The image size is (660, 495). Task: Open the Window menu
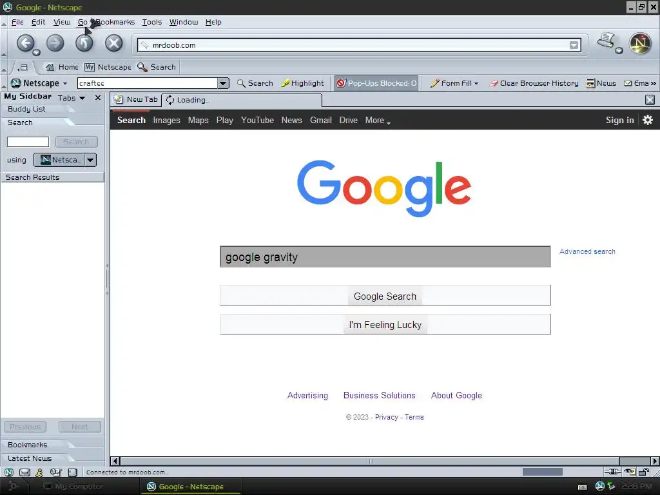184,22
